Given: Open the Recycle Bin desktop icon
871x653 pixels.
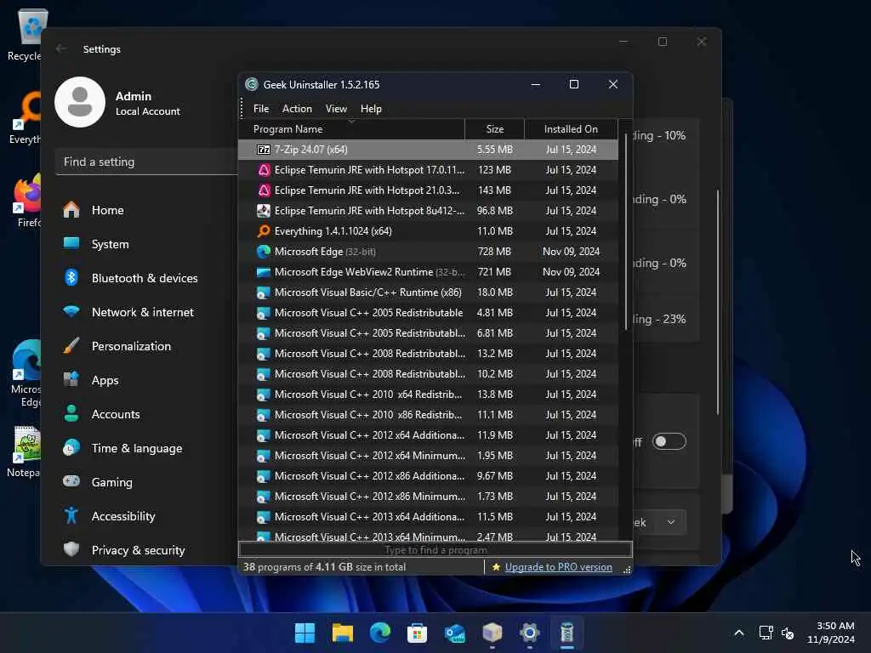Looking at the screenshot, I should click(25, 33).
